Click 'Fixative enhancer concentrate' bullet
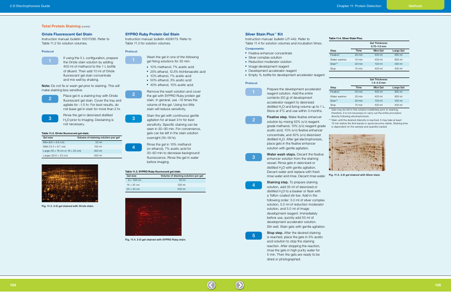Viewport: 451px width, 292px height. pos(270,53)
